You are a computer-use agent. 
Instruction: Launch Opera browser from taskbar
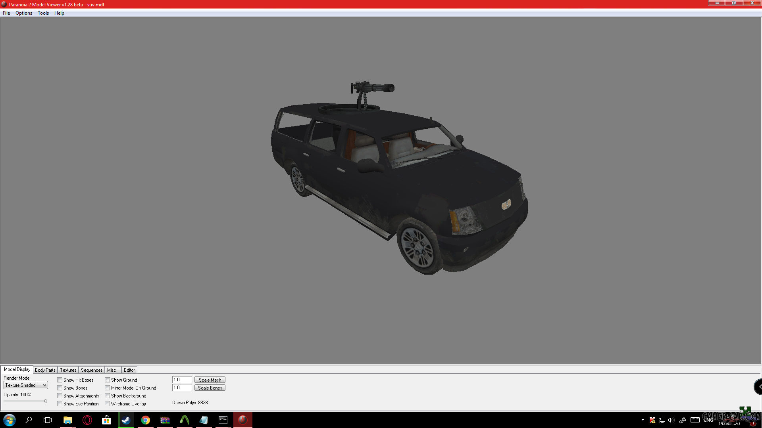(x=87, y=420)
